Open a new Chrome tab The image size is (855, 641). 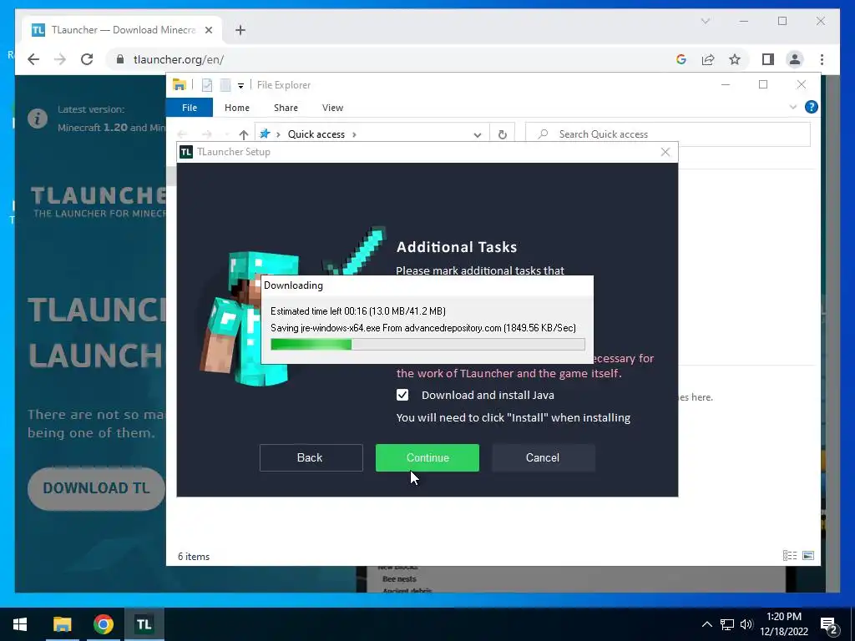(x=240, y=30)
